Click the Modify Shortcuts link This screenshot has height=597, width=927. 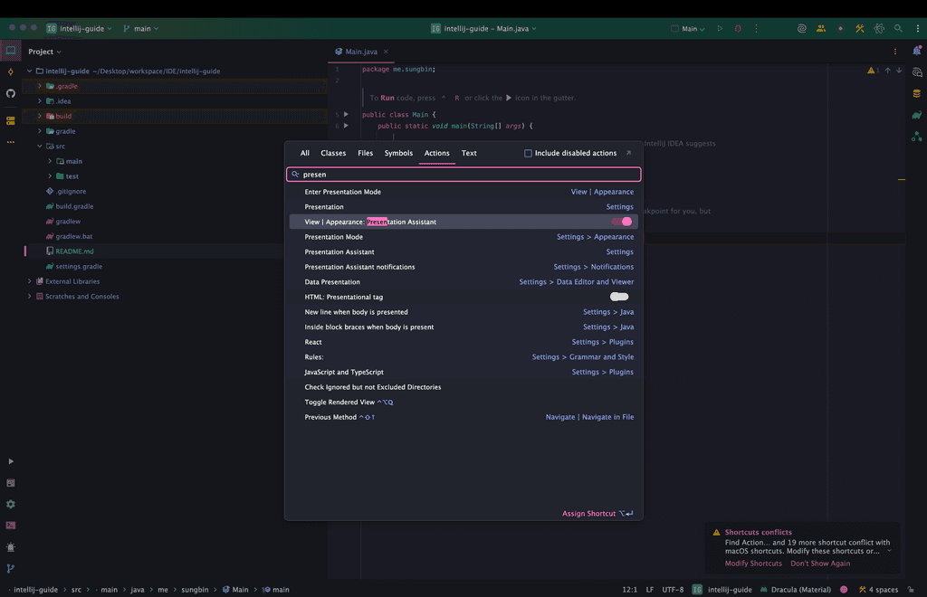tap(753, 564)
